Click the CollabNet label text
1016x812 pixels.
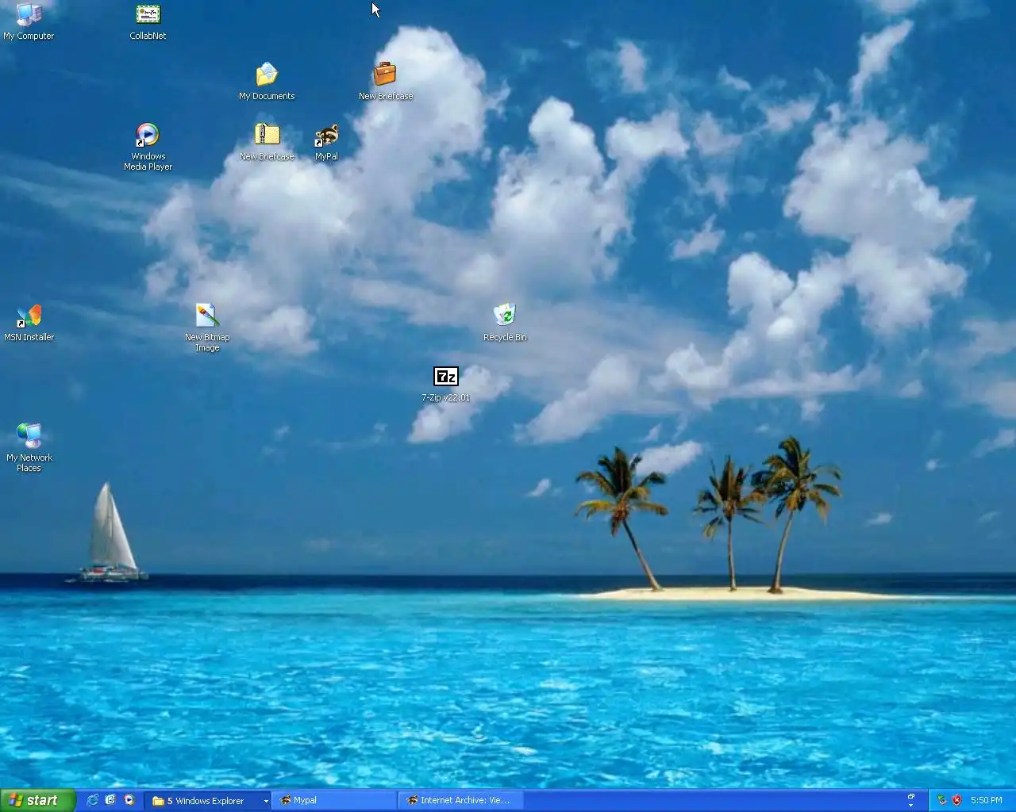(x=148, y=36)
